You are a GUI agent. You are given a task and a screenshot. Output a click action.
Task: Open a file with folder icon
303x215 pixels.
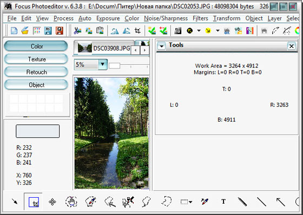click(x=25, y=31)
